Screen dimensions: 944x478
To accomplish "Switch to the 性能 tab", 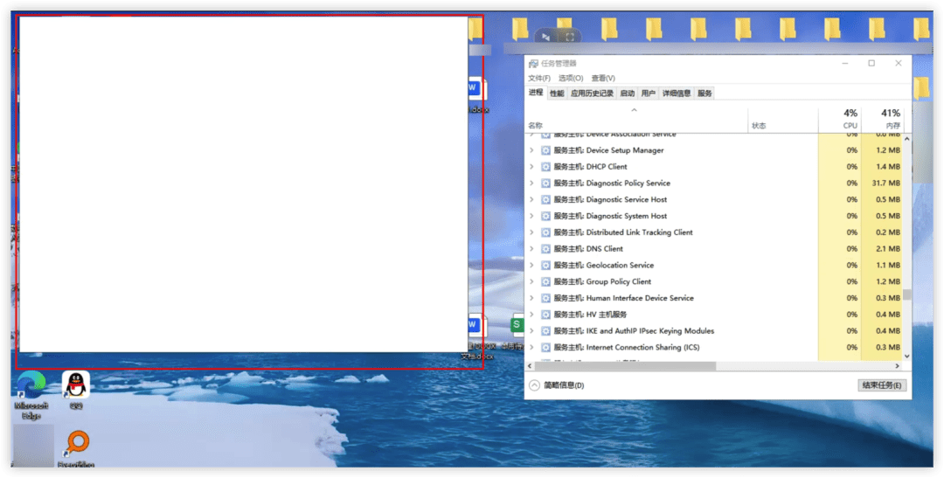I will (x=557, y=94).
